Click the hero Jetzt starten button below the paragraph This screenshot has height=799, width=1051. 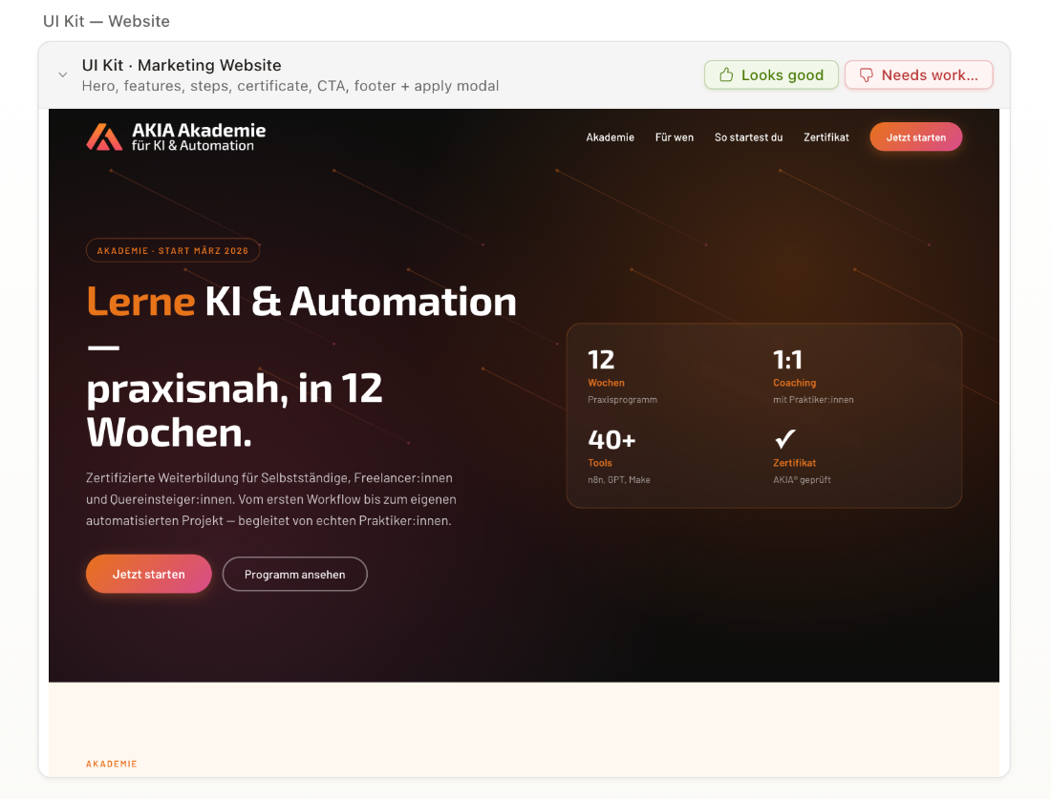pos(149,574)
